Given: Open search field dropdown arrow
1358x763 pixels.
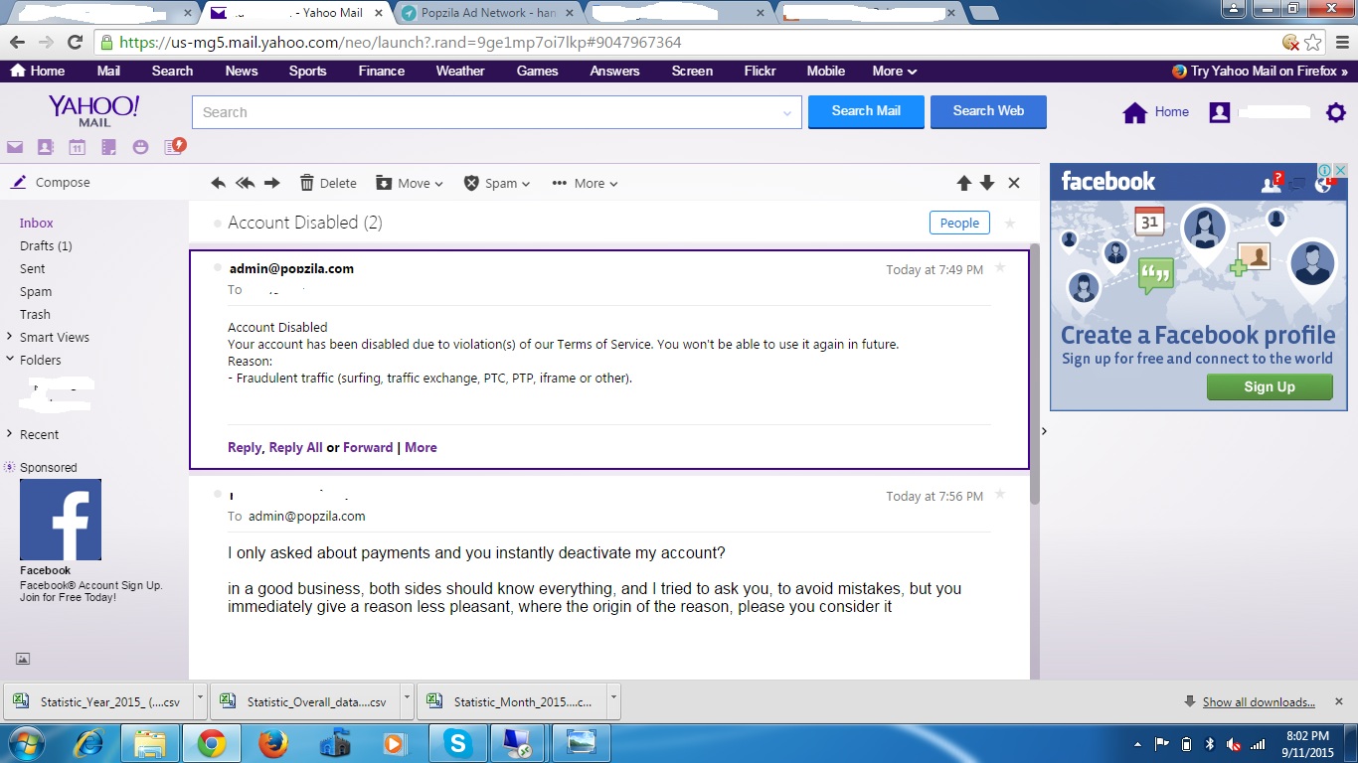Looking at the screenshot, I should [789, 113].
